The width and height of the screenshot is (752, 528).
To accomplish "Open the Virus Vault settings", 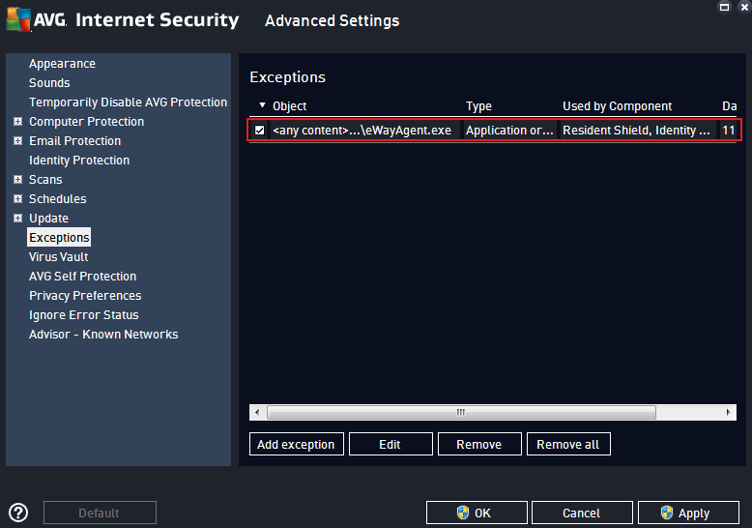I will 59,257.
